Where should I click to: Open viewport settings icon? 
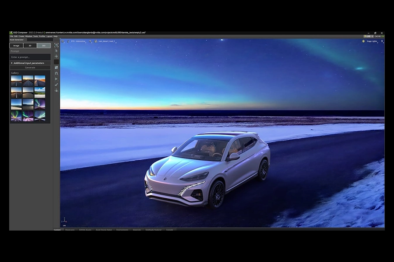pyautogui.click(x=63, y=41)
